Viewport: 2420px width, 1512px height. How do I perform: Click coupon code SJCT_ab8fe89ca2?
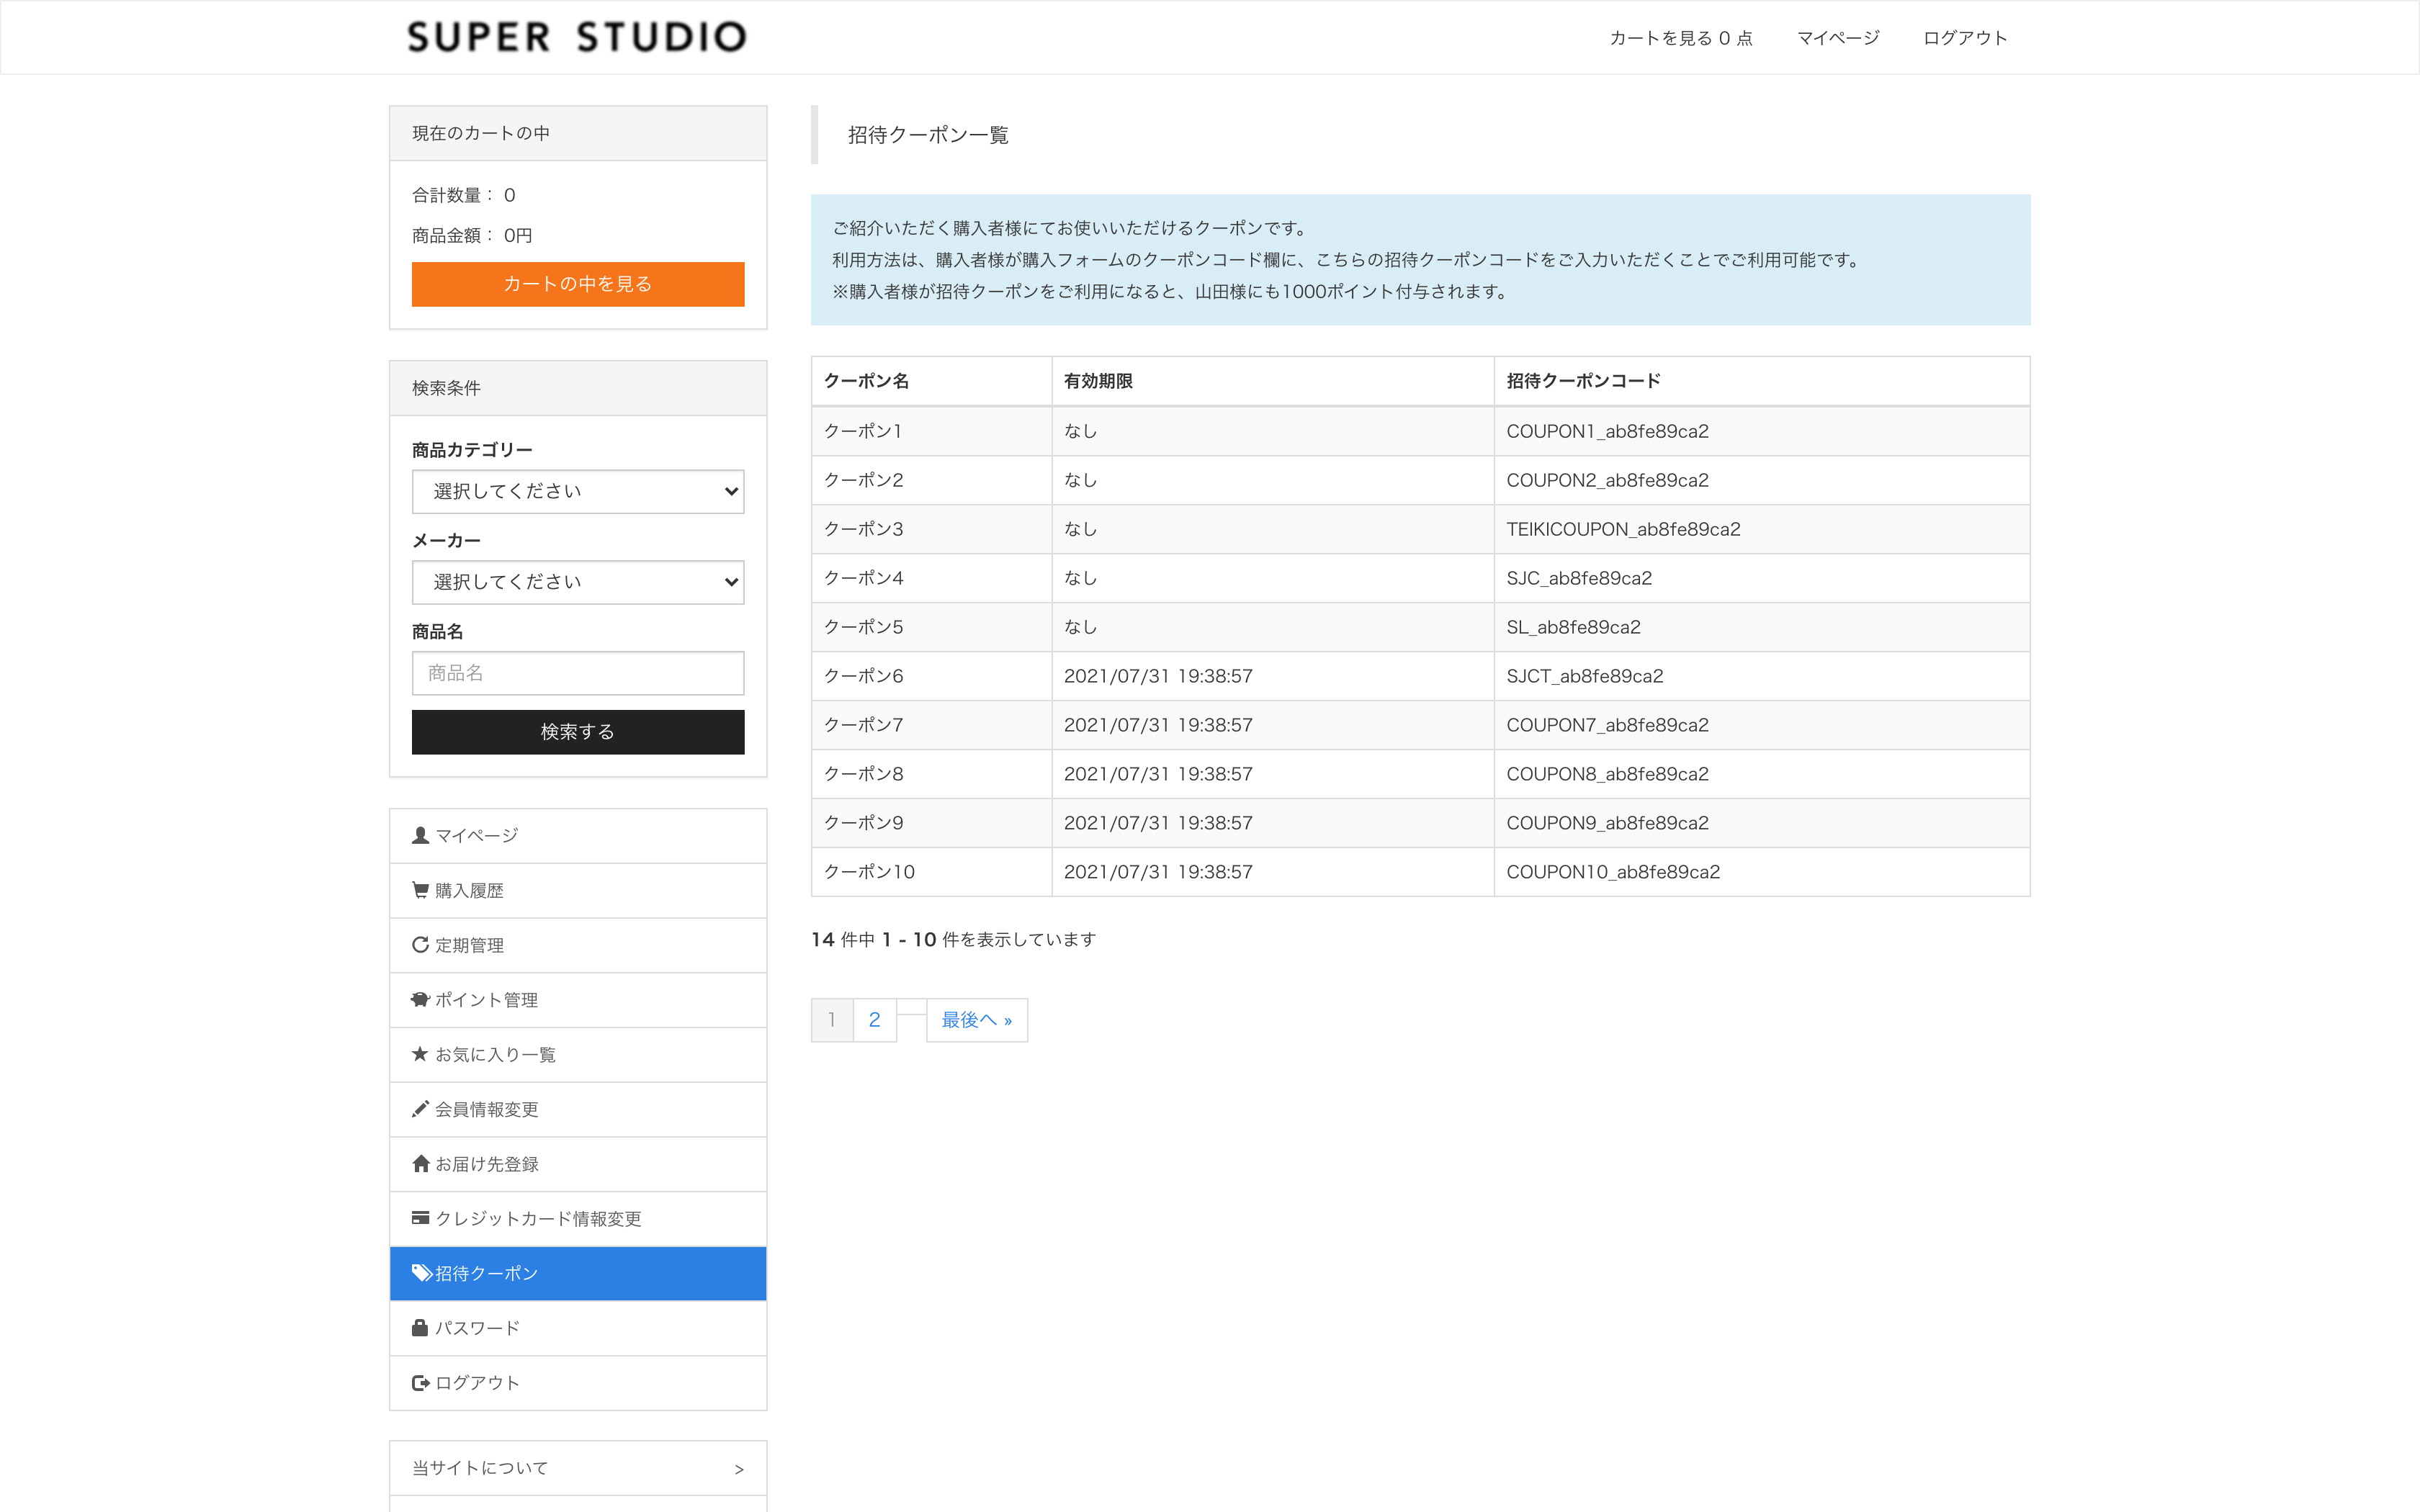point(1585,676)
